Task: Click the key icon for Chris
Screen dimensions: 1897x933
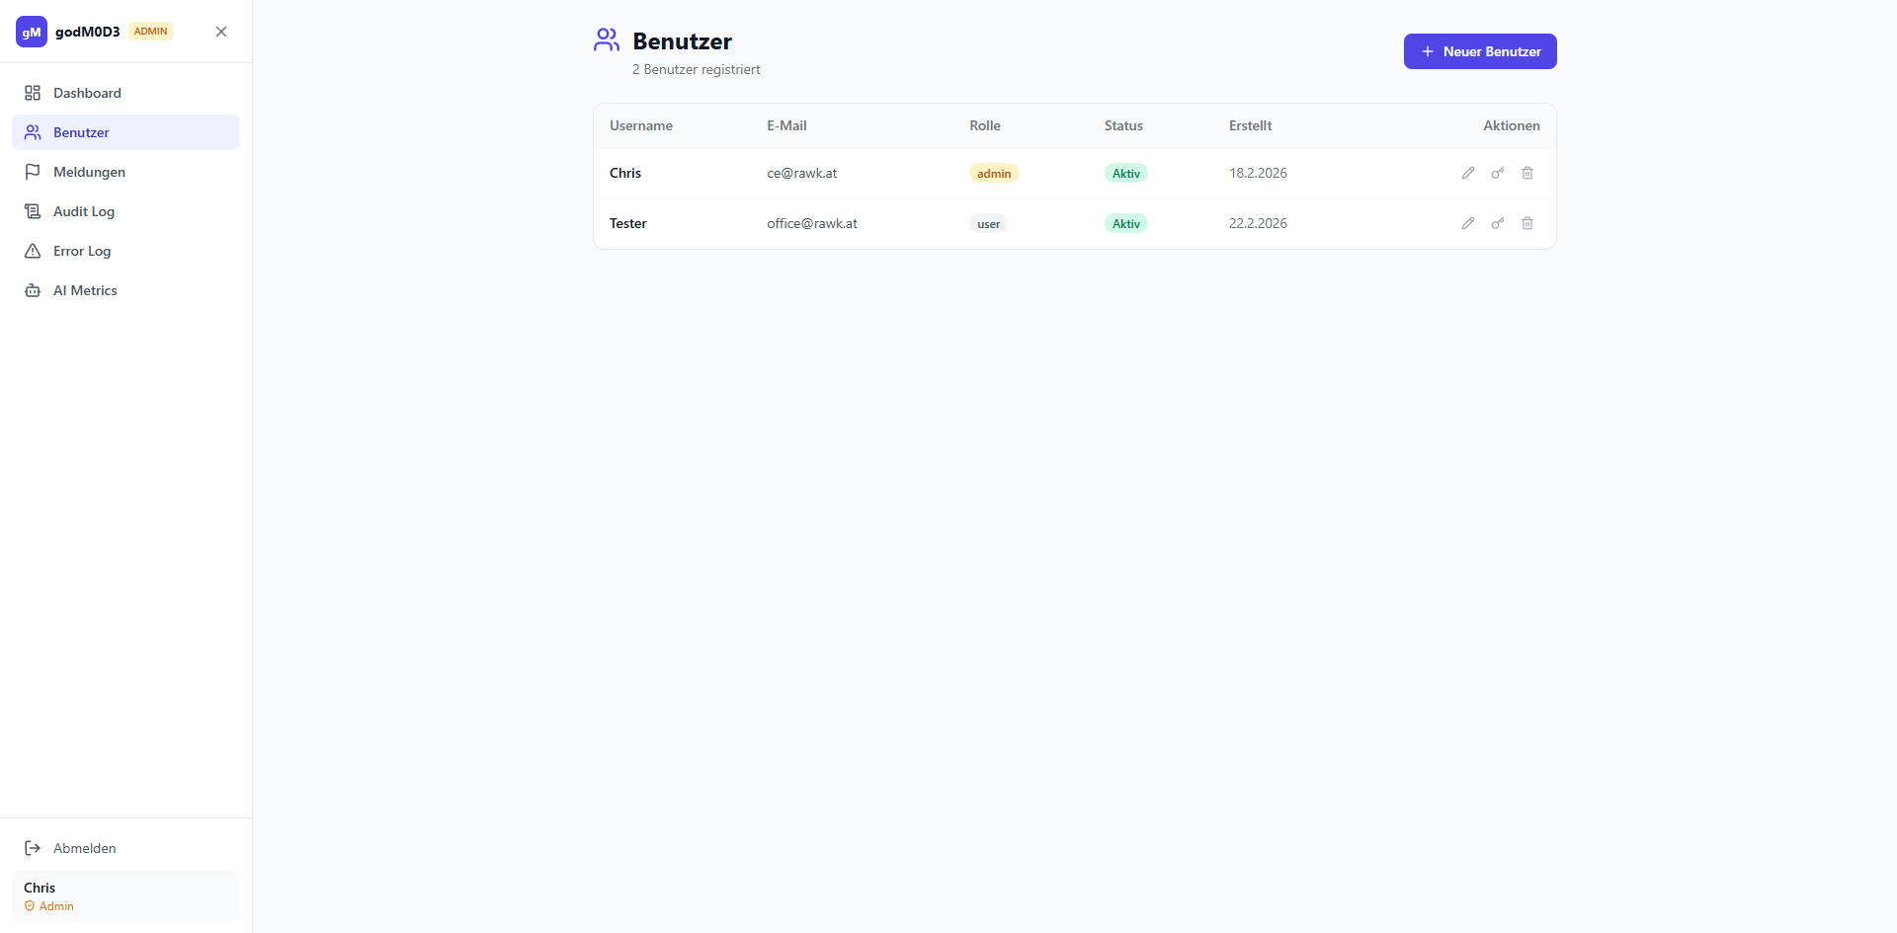Action: point(1498,173)
